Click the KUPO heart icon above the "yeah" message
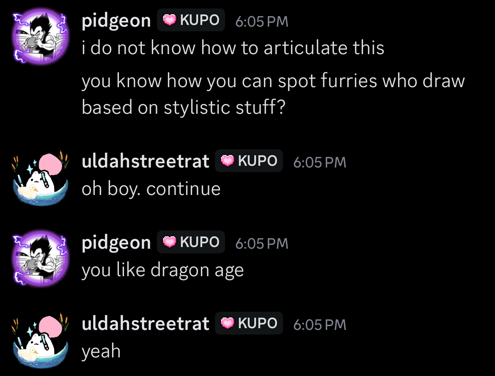 [228, 324]
